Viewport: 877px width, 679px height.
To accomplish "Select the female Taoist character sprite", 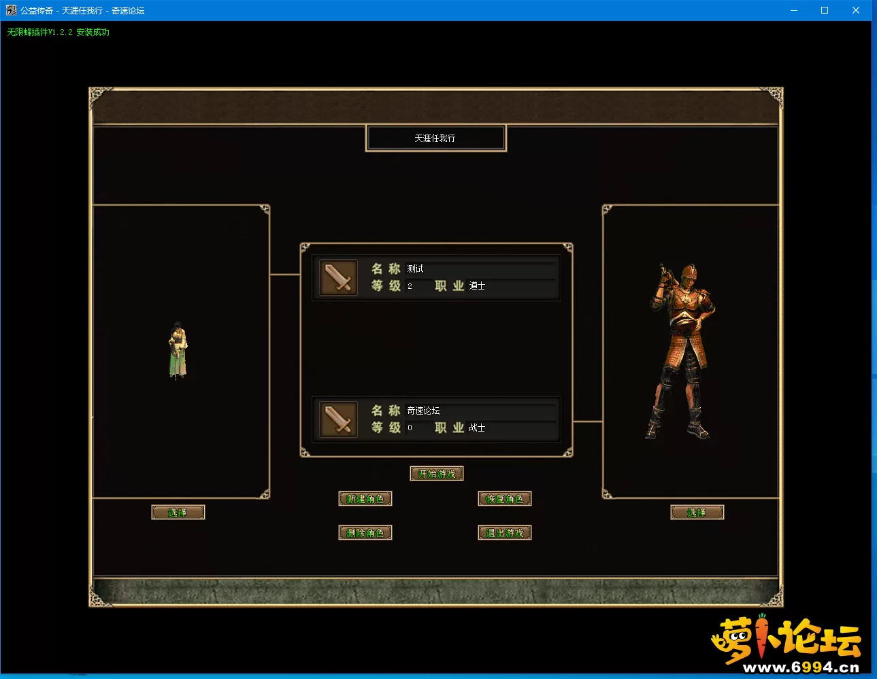I will pyautogui.click(x=178, y=349).
